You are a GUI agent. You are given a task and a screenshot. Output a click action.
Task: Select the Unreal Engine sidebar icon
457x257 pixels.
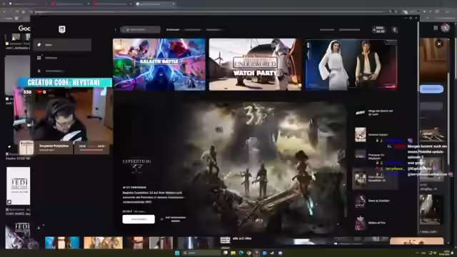point(39,71)
